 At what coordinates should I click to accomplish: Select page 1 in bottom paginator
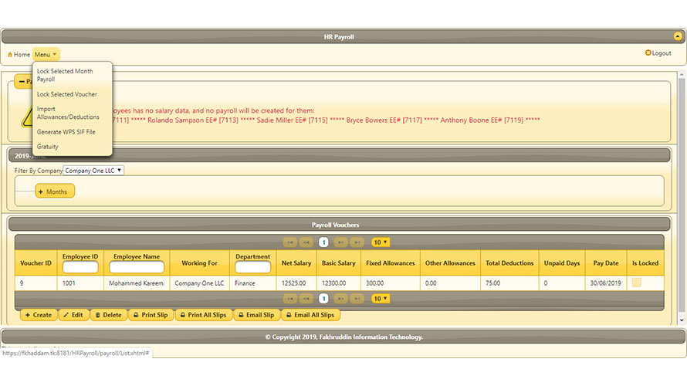pyautogui.click(x=323, y=298)
